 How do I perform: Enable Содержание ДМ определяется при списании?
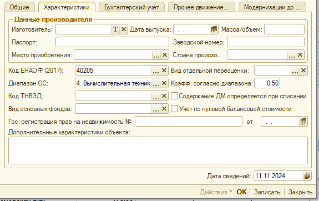tap(174, 96)
